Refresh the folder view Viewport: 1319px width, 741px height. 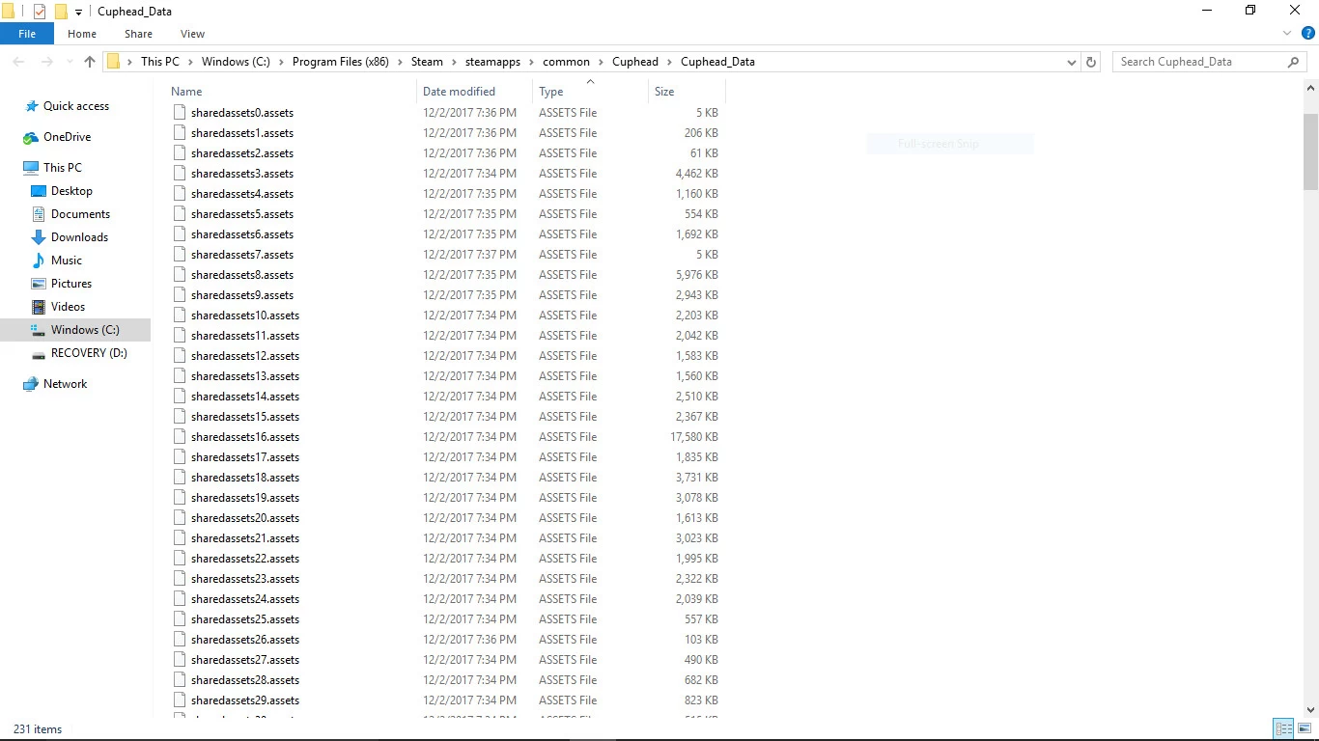coord(1091,62)
